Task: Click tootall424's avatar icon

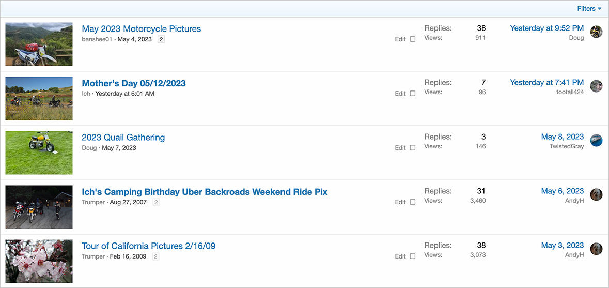Action: tap(596, 86)
